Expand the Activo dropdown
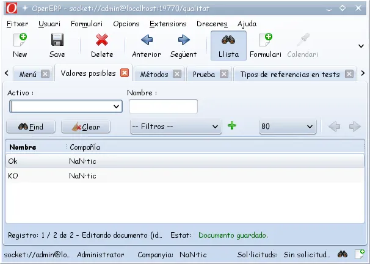The width and height of the screenshot is (370, 264). (x=116, y=106)
